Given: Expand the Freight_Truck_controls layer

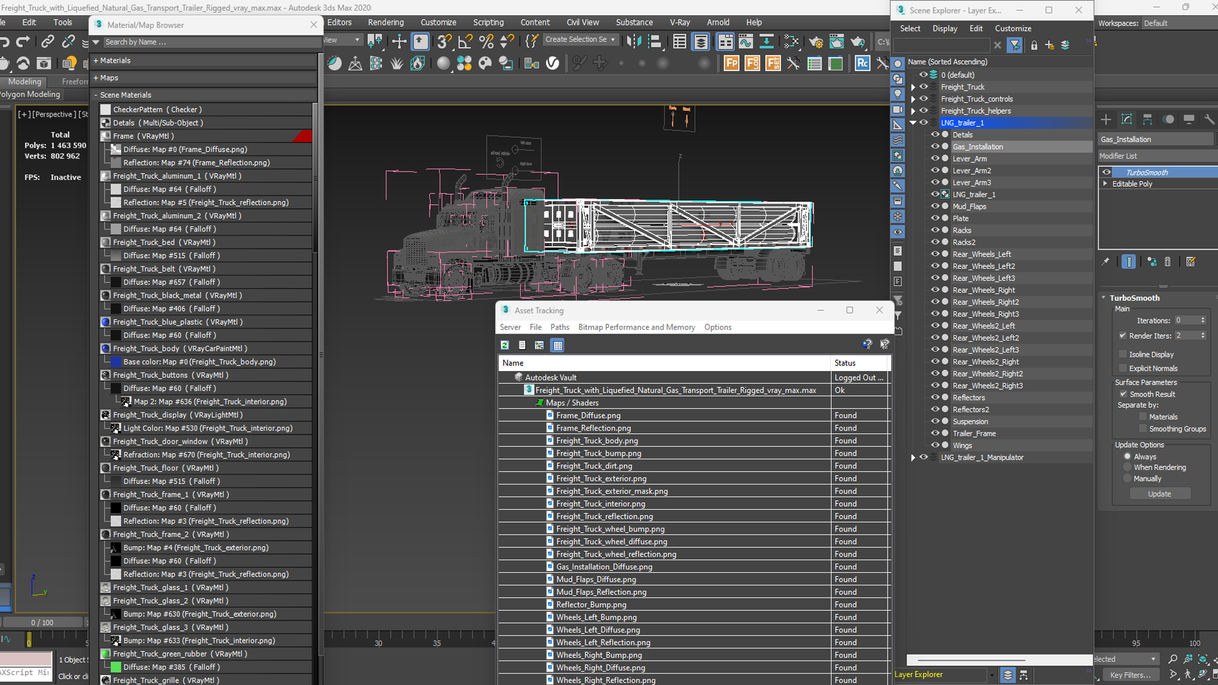Looking at the screenshot, I should pos(913,99).
